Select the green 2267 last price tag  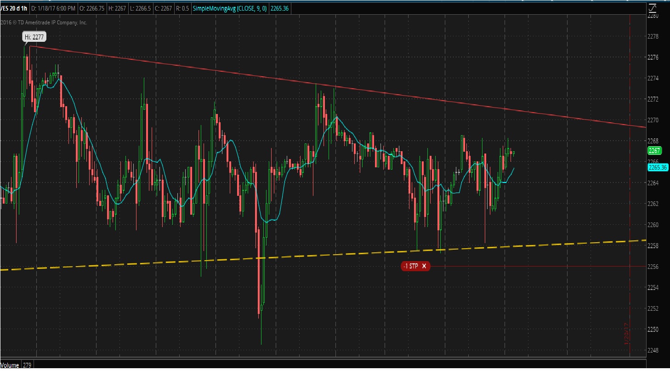(x=654, y=151)
